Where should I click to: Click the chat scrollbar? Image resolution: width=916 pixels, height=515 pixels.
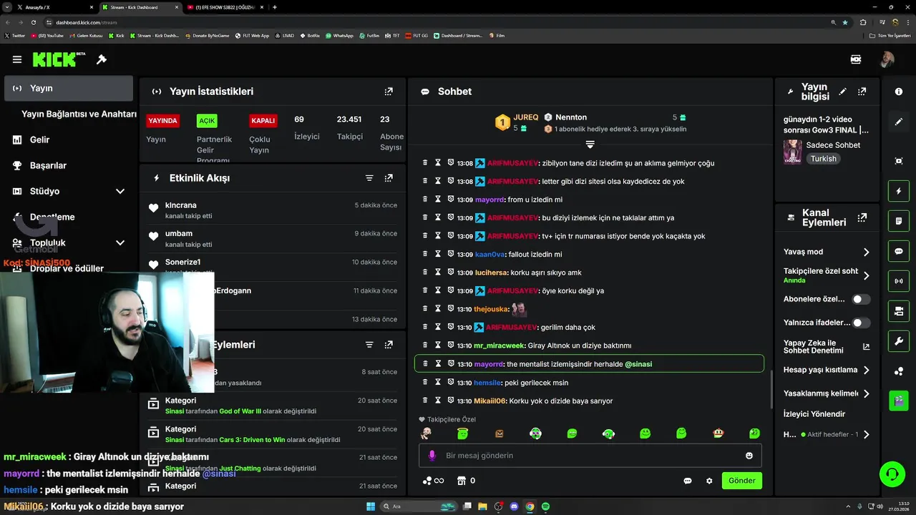point(771,390)
